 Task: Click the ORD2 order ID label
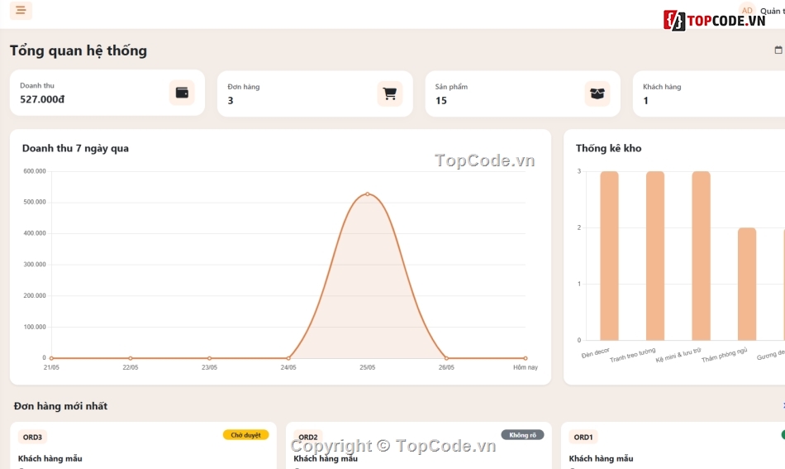point(308,437)
